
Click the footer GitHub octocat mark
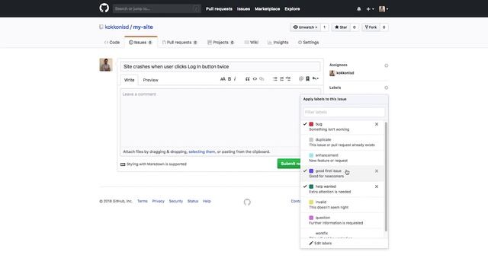coord(247,202)
